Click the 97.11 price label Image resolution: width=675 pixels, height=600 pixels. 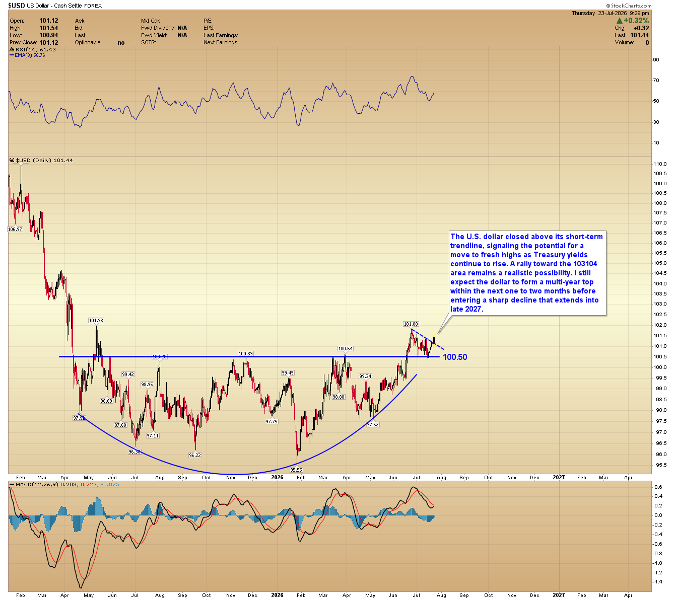(x=153, y=435)
